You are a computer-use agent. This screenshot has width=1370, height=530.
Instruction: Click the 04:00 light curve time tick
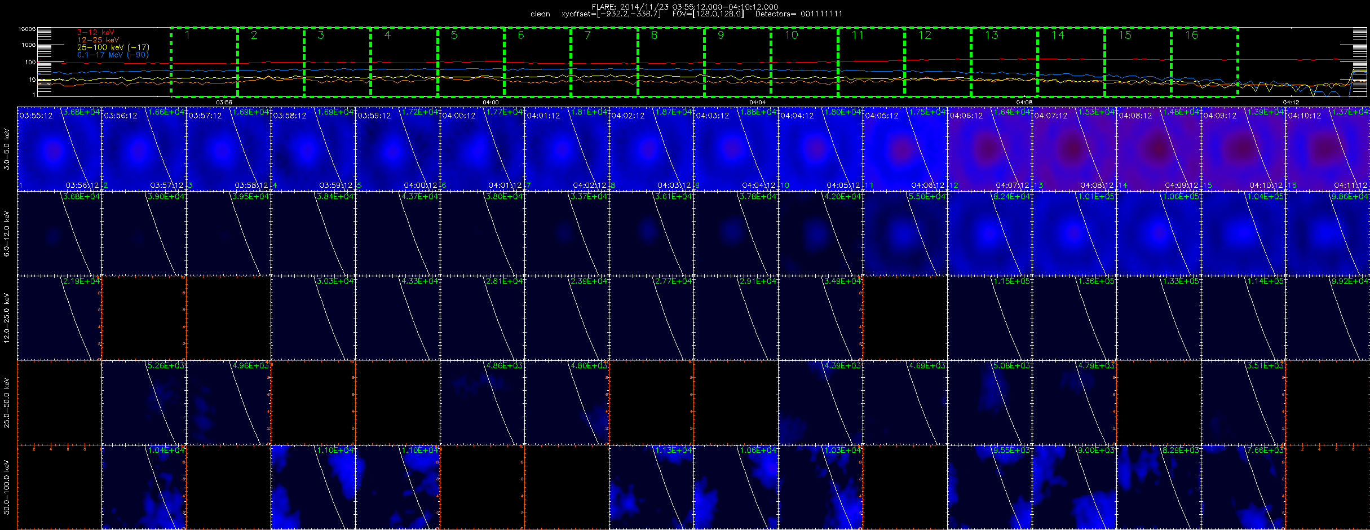[491, 102]
